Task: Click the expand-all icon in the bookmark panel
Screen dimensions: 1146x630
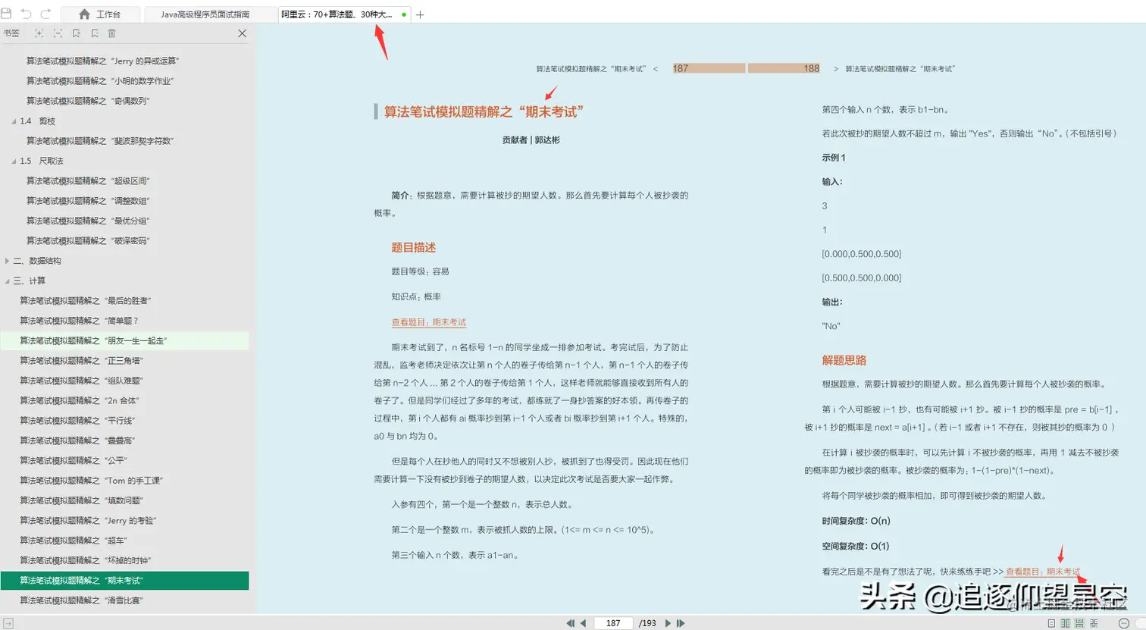Action: coord(39,33)
